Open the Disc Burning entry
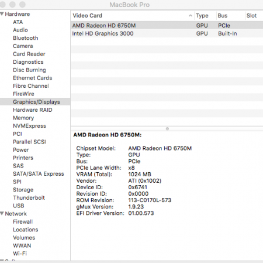Screen dimensions: 263x263 point(29,70)
